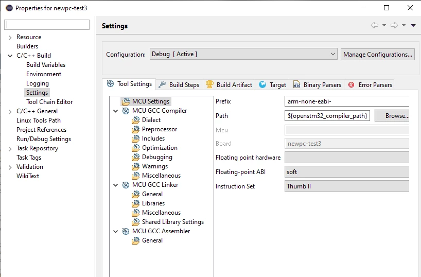Click the Libraries folder icon
This screenshot has width=421, height=277.
point(135,204)
